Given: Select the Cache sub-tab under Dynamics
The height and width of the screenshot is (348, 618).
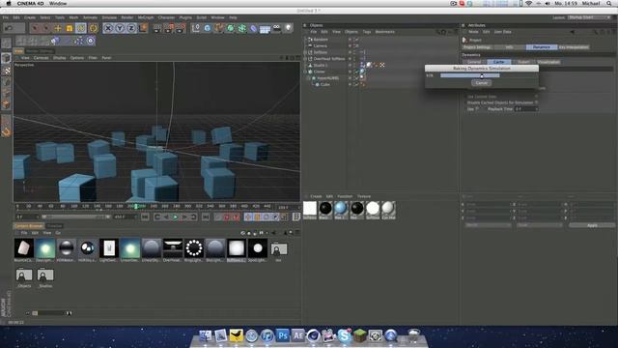Looking at the screenshot, I should (x=499, y=62).
